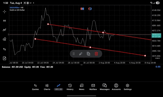Tap the panel divider grip below chart
The width and height of the screenshot is (163, 97).
click(81, 65)
